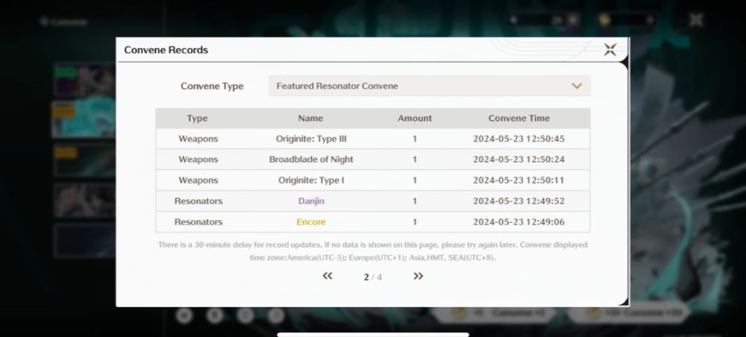The height and width of the screenshot is (337, 746).
Task: Select Originite: Type I entry
Action: click(x=311, y=180)
